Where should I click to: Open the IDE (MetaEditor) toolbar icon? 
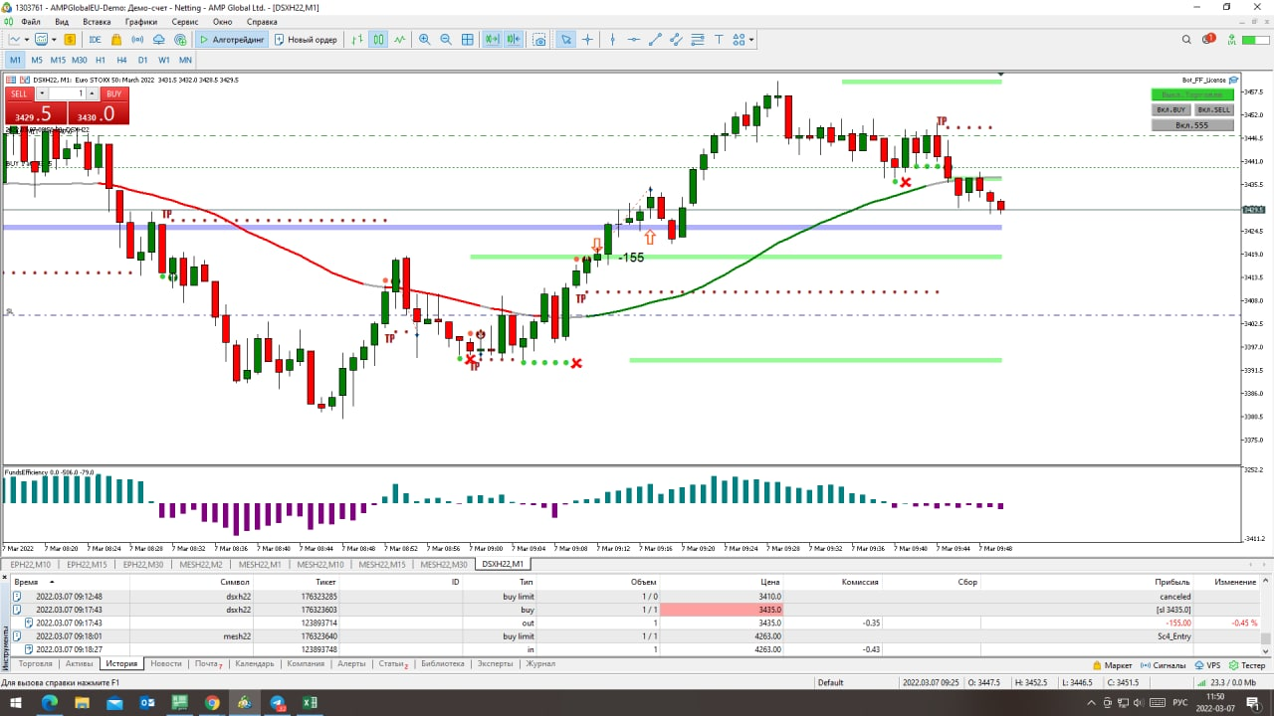click(x=96, y=40)
